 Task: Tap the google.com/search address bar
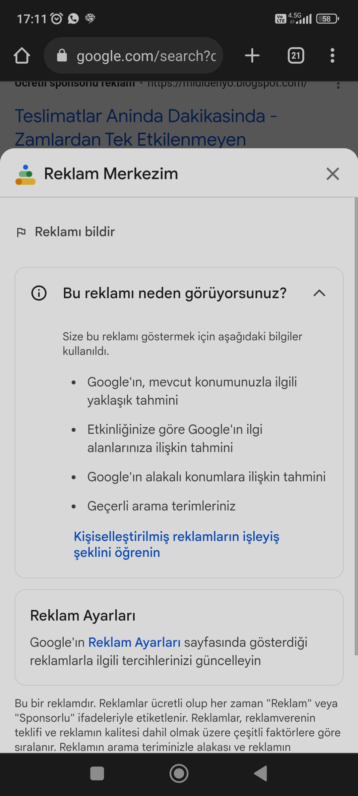133,55
